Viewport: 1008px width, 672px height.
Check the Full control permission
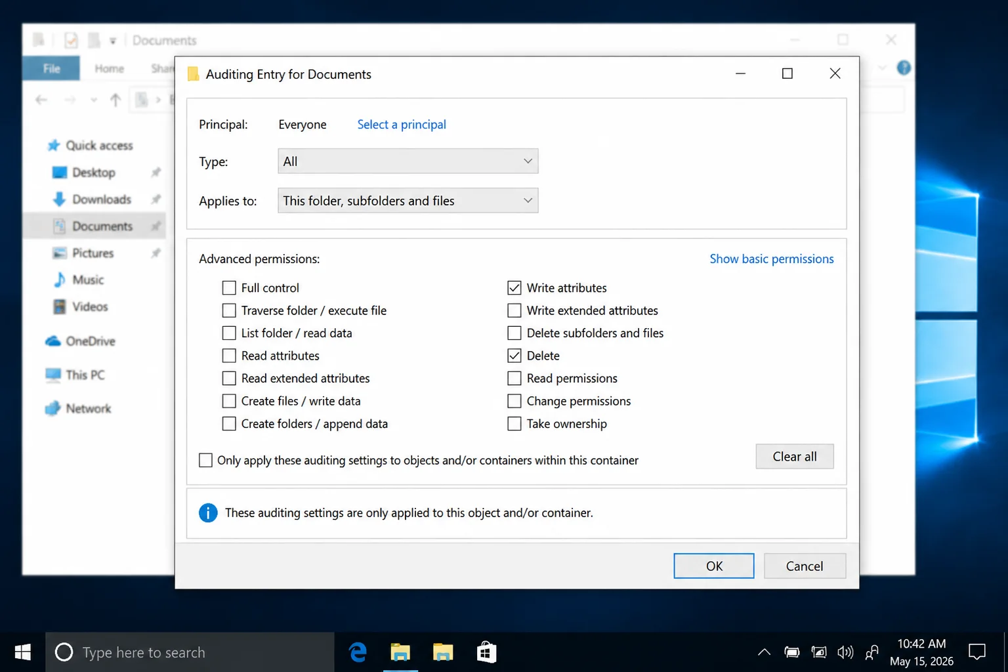point(229,287)
